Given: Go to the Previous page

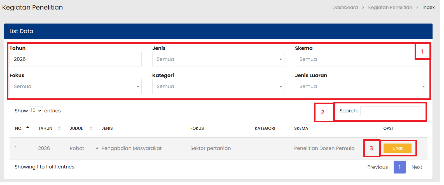Looking at the screenshot, I should coord(377,167).
